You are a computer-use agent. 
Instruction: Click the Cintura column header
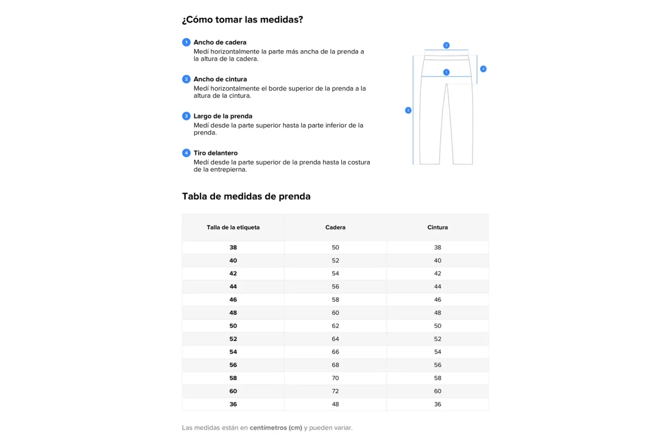coord(438,227)
